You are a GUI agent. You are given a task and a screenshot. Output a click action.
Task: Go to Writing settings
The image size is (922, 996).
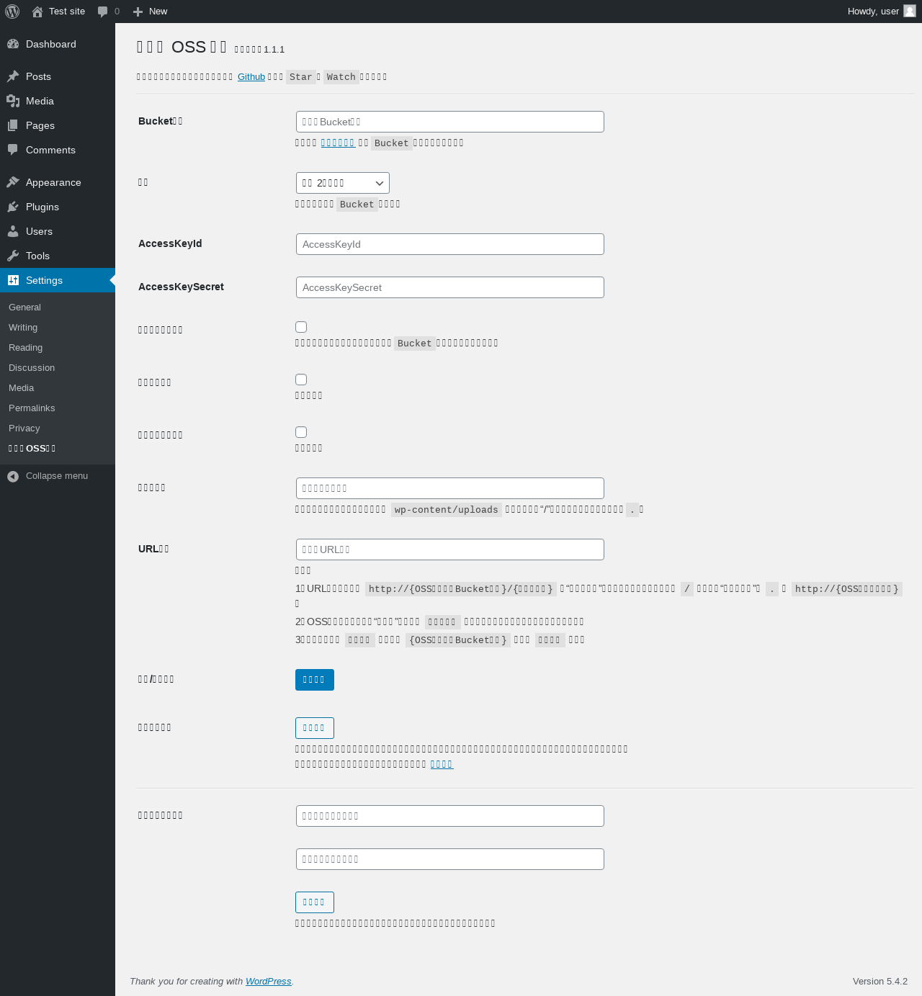pyautogui.click(x=23, y=327)
